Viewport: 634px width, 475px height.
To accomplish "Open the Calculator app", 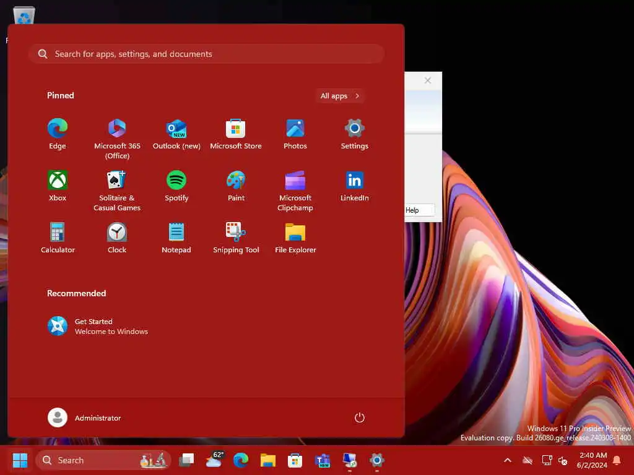I will click(58, 238).
